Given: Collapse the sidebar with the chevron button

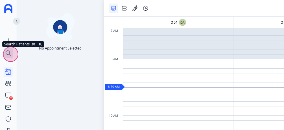Looking at the screenshot, I should coord(17,21).
